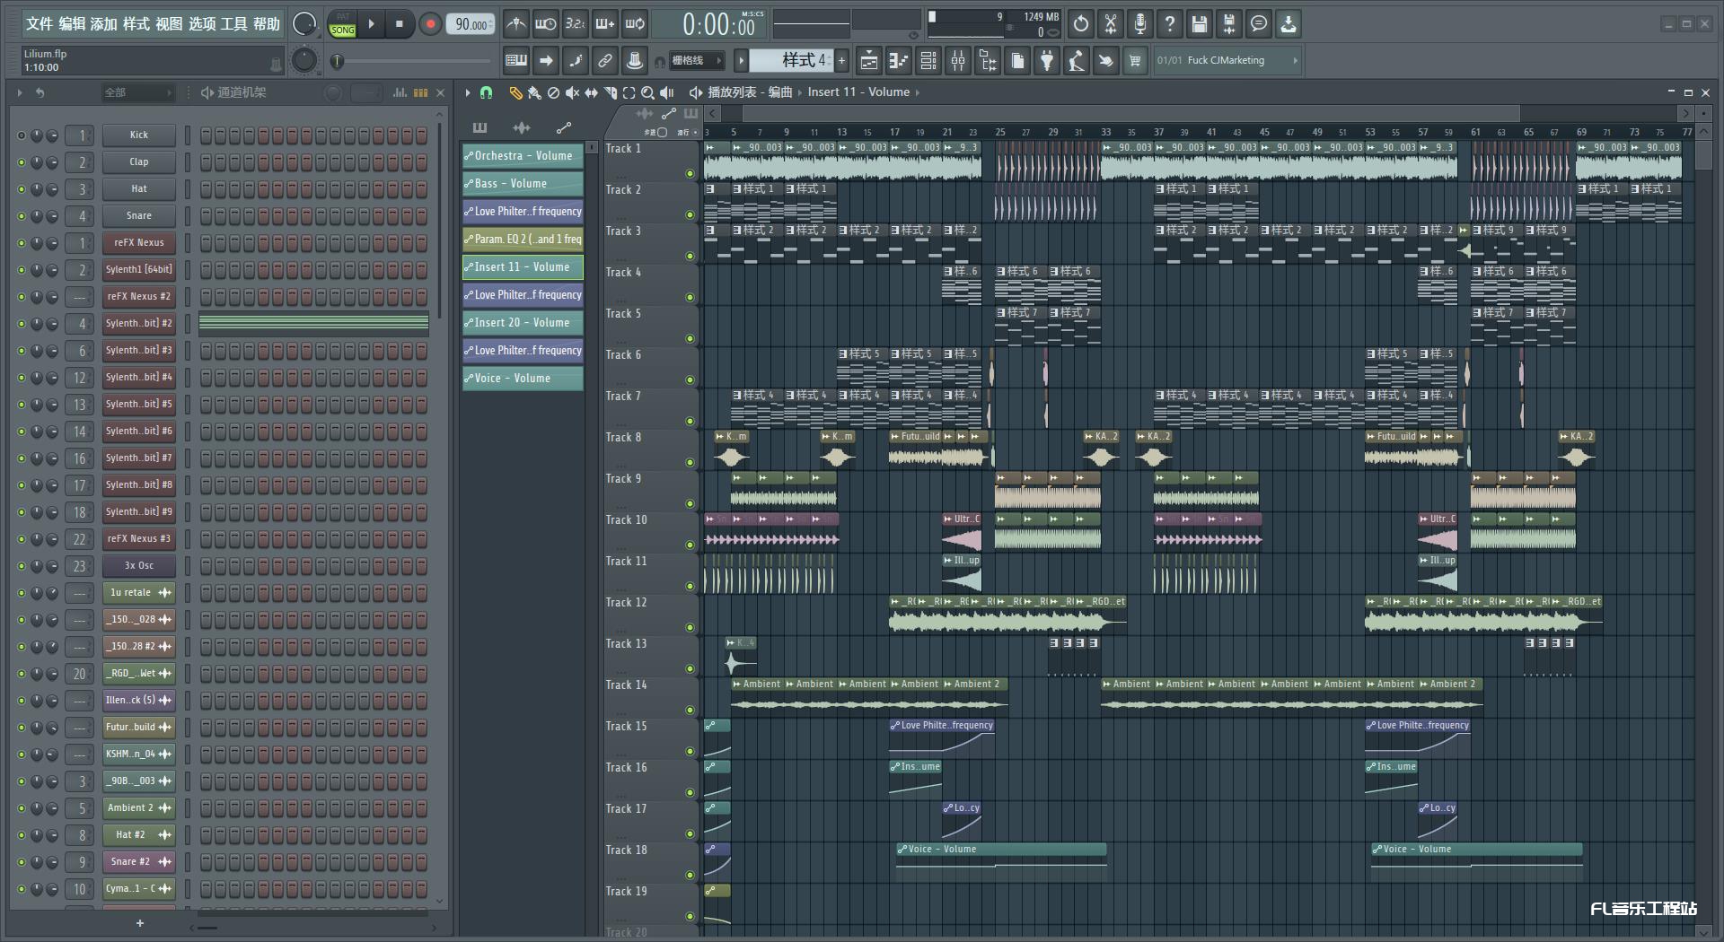The height and width of the screenshot is (942, 1724).
Task: Select Orchestra - Volume clip in picker
Action: tap(523, 156)
